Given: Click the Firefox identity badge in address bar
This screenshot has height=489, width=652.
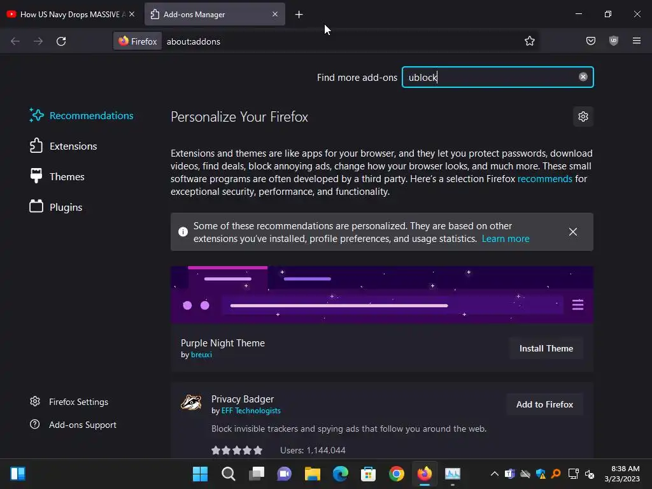Looking at the screenshot, I should [138, 41].
